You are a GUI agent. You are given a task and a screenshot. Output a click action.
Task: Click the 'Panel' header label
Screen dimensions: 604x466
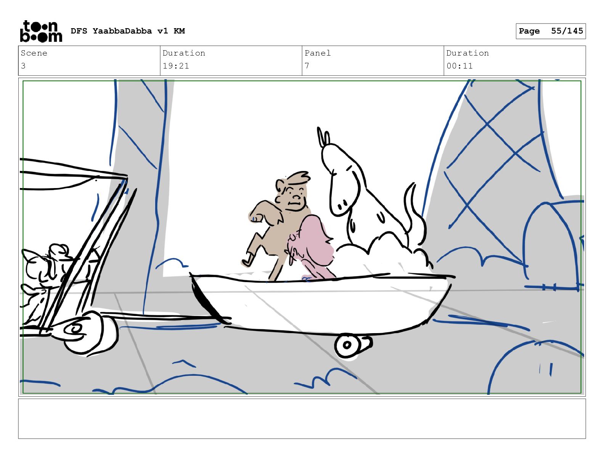point(318,53)
